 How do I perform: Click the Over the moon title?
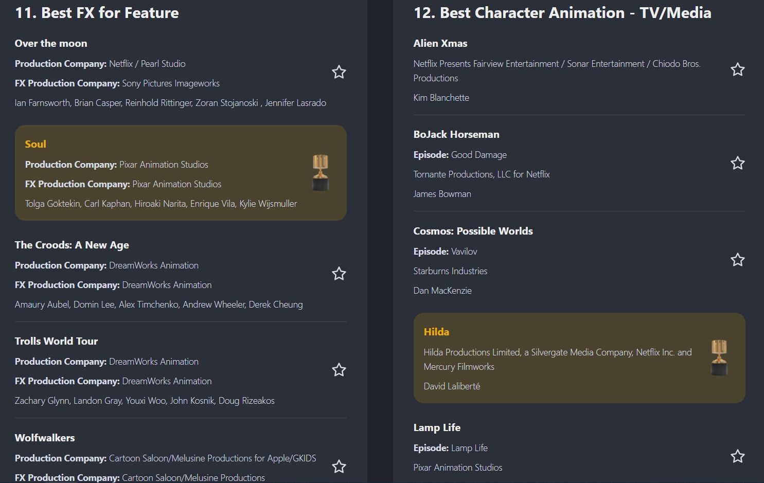pos(51,43)
